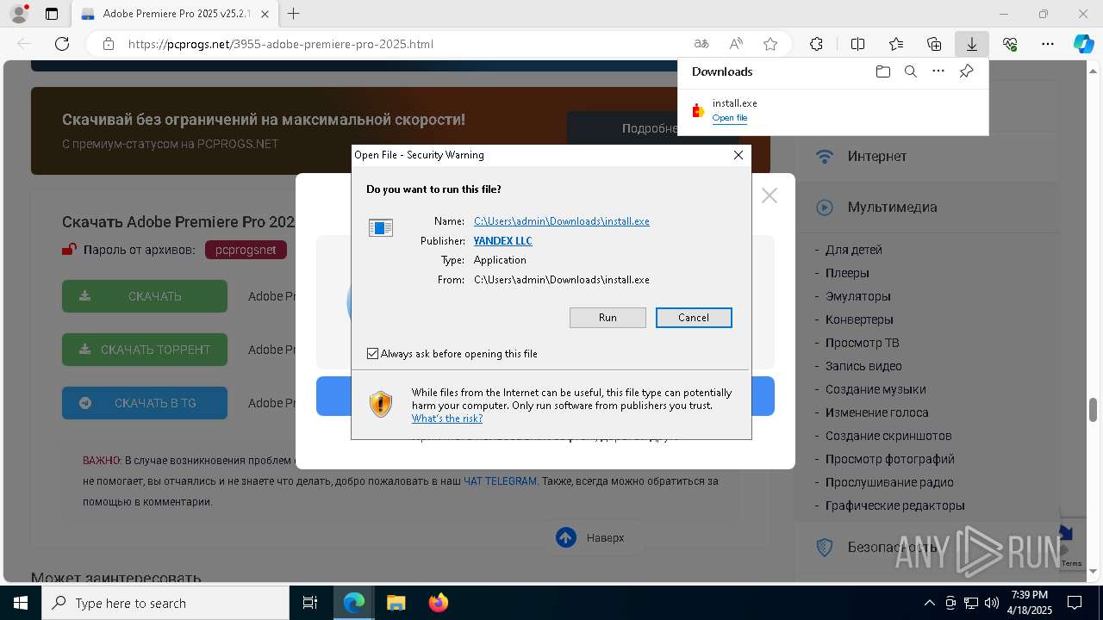Open the Collections icon
The image size is (1103, 620).
934,44
